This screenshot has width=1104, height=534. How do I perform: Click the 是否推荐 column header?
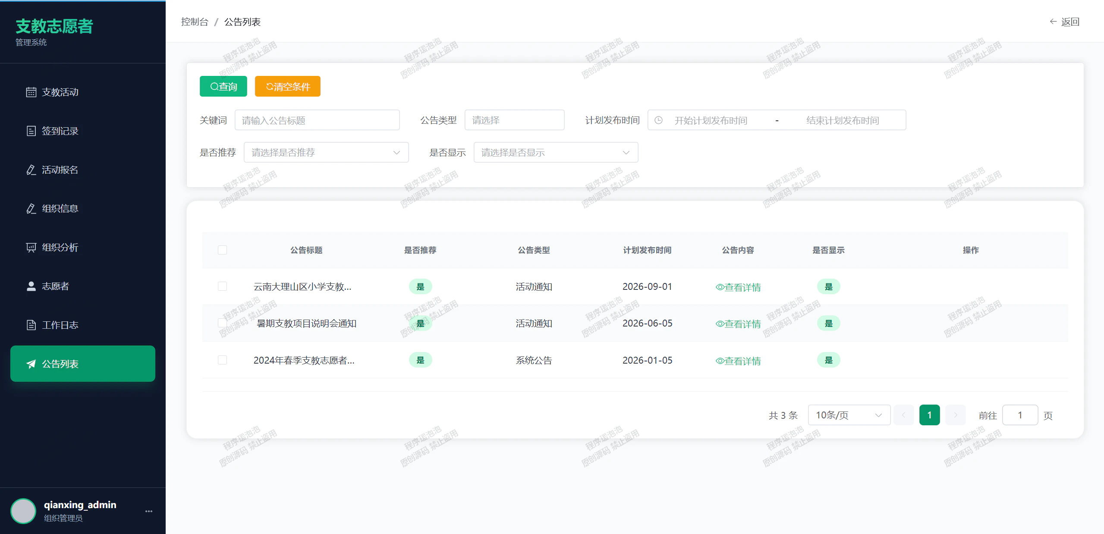420,250
